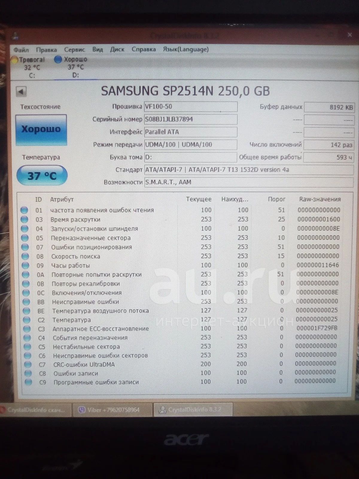Click status dot of attribute 01
Viewport: 359px width, 479px height.
point(24,210)
